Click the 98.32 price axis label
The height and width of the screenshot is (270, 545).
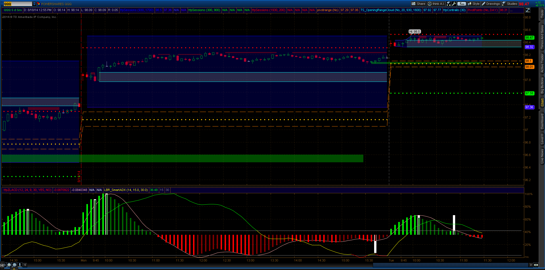[529, 47]
